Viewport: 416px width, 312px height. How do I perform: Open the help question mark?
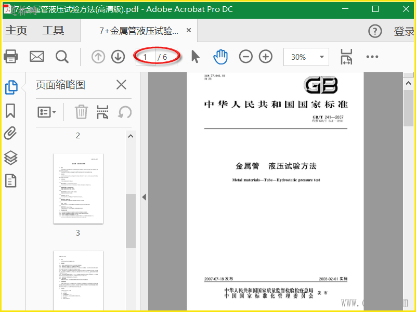point(375,31)
